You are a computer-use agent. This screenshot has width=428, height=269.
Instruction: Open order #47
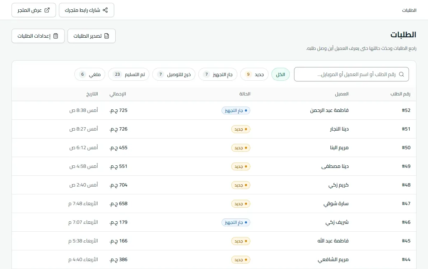(406, 204)
